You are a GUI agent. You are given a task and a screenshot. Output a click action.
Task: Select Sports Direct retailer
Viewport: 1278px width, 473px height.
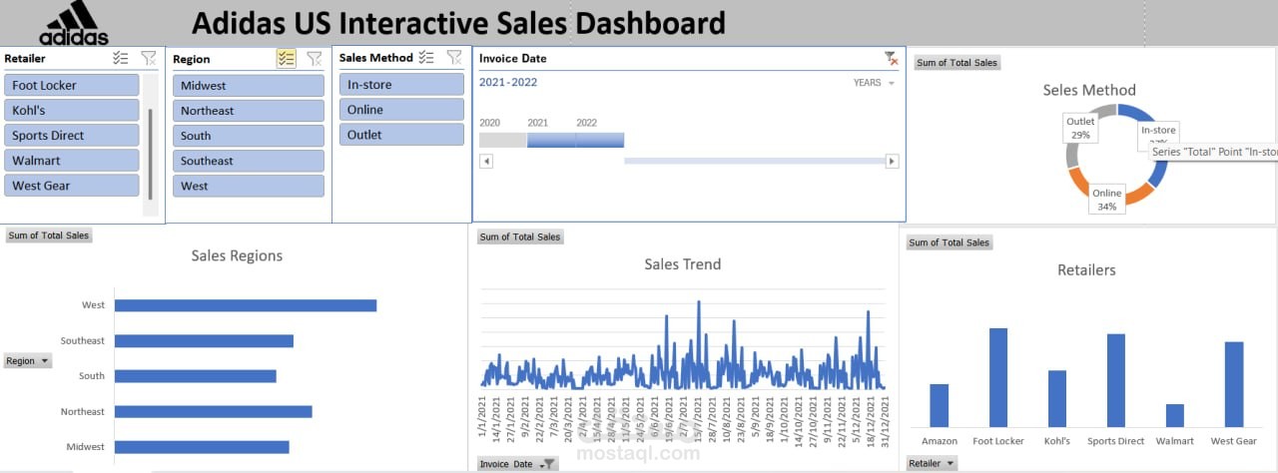(x=72, y=135)
